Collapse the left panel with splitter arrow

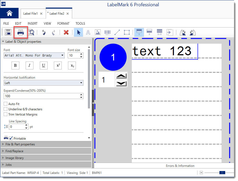[x=93, y=103]
